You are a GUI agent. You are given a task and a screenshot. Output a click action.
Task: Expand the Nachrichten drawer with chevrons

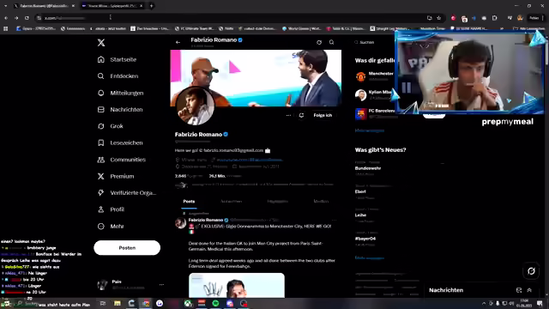click(529, 290)
